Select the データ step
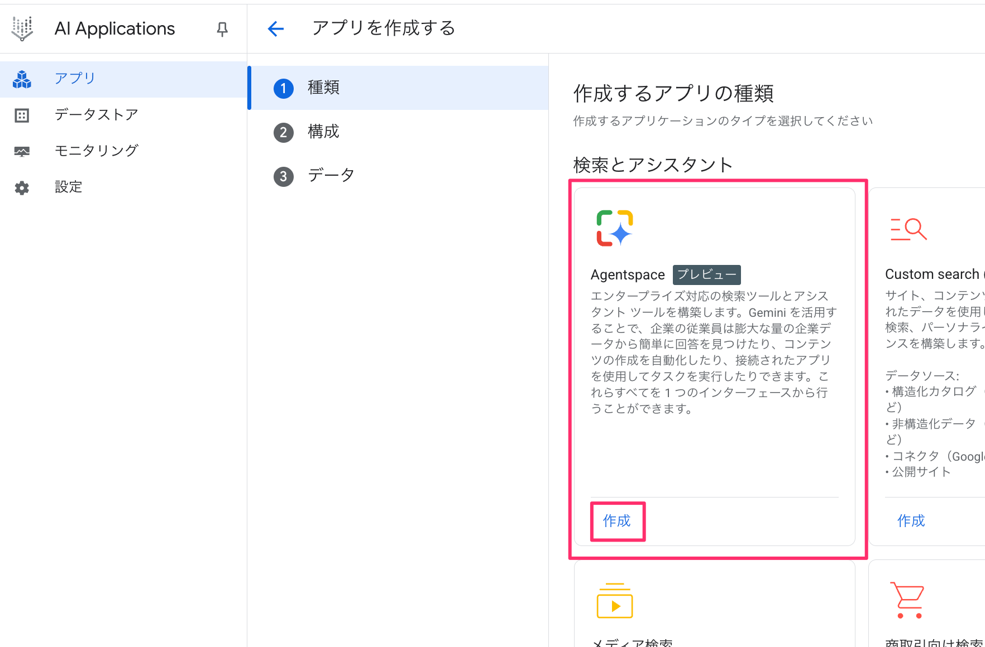This screenshot has height=647, width=985. pos(399,176)
